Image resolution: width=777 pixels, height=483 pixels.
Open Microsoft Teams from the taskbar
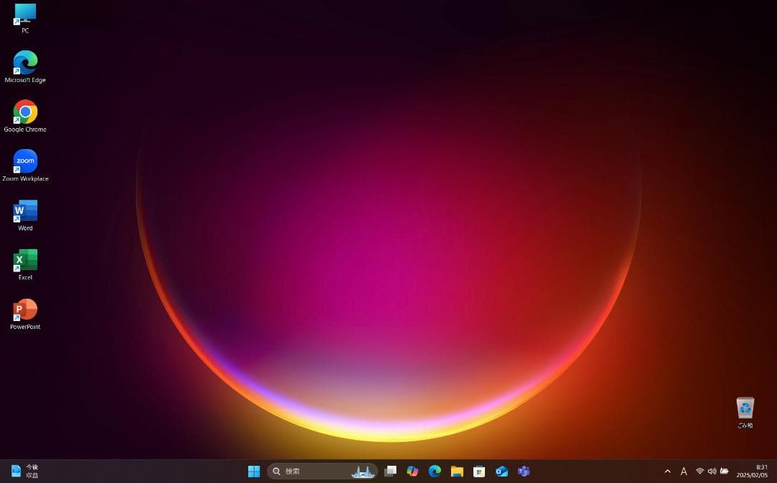point(524,471)
